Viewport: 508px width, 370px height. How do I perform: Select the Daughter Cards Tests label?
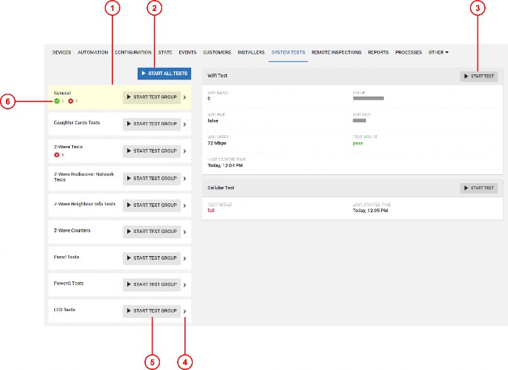[77, 123]
